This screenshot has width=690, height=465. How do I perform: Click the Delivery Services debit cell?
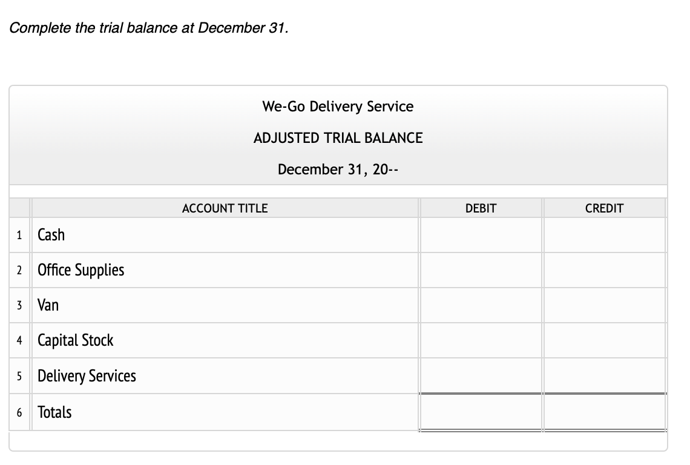(x=481, y=375)
